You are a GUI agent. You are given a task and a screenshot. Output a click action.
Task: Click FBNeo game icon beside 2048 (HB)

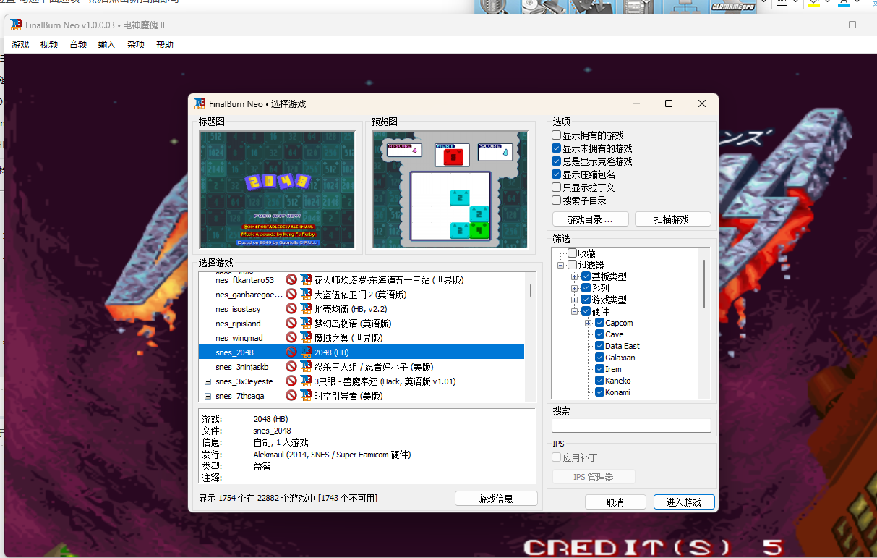click(x=306, y=352)
